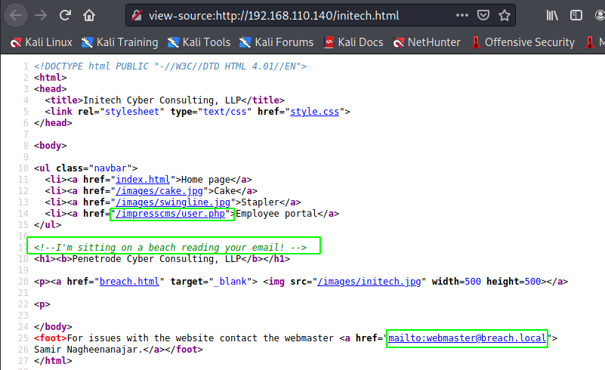
Task: Click the browser Back arrow button
Action: point(16,14)
